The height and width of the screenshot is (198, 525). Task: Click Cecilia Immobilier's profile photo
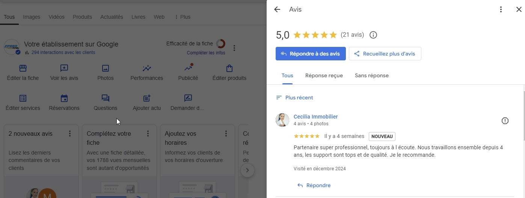(282, 120)
